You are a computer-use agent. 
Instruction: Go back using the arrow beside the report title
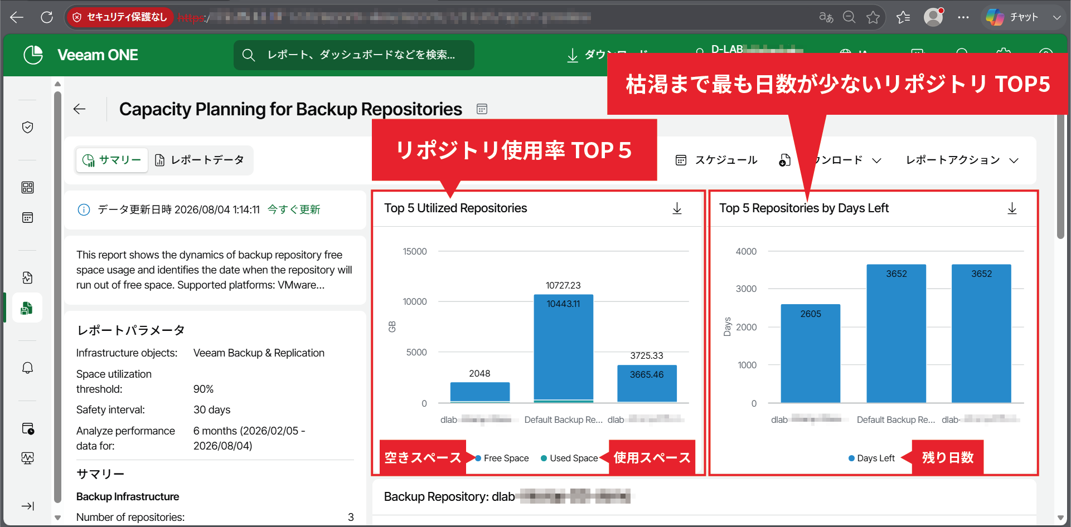point(80,109)
